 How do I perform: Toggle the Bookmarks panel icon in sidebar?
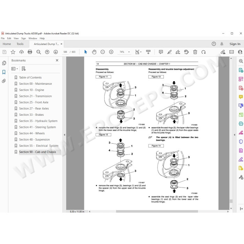tap(4, 72)
